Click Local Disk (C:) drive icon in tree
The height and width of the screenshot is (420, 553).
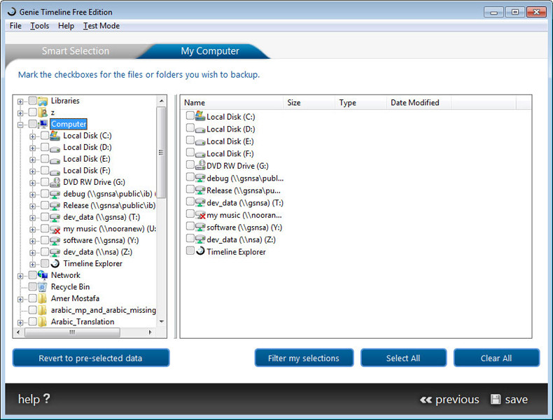coord(55,135)
